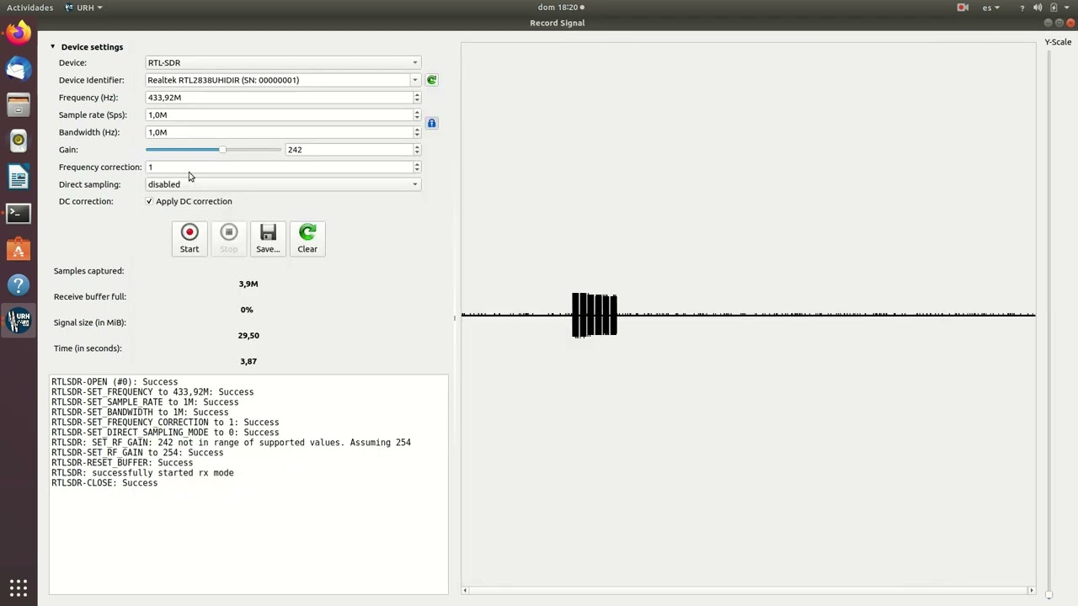The height and width of the screenshot is (606, 1078).
Task: Open the clock showing dom 18:20
Action: pyautogui.click(x=560, y=8)
